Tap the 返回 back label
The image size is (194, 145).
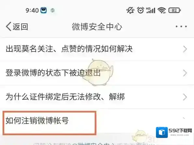pyautogui.click(x=21, y=27)
